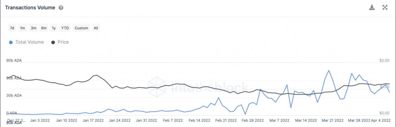Click the Transactions Volume title
The image size is (396, 127).
(x=30, y=8)
